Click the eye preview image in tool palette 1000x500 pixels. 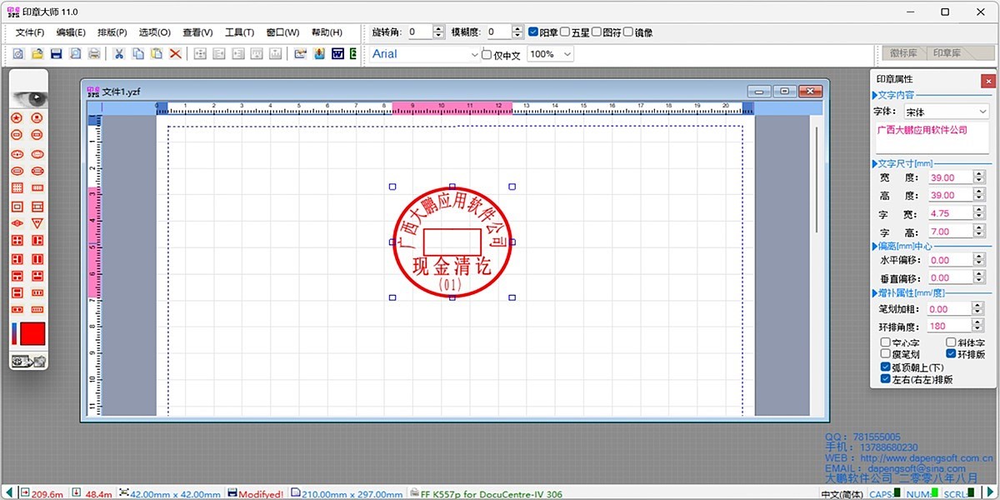(x=28, y=97)
